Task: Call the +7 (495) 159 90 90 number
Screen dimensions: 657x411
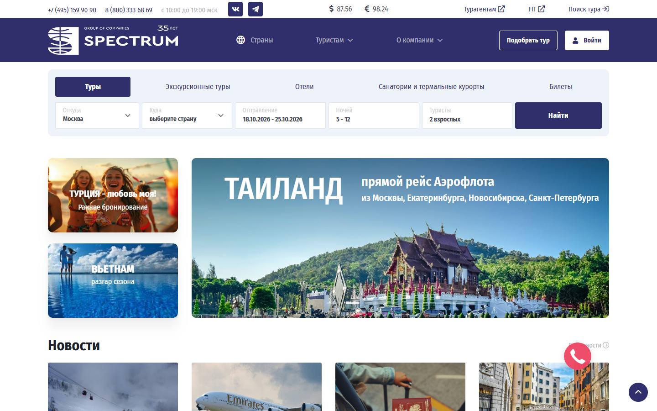Action: [72, 10]
